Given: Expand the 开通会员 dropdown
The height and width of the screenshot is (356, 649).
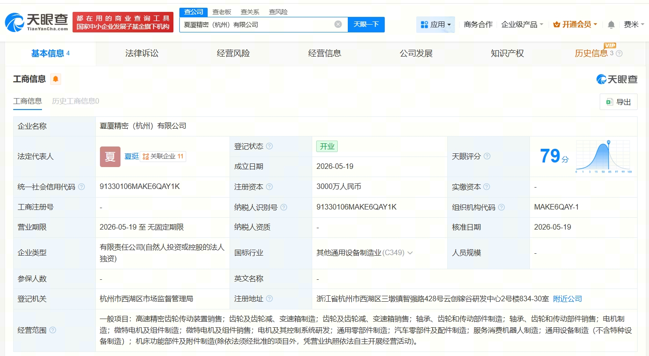Looking at the screenshot, I should click(575, 25).
